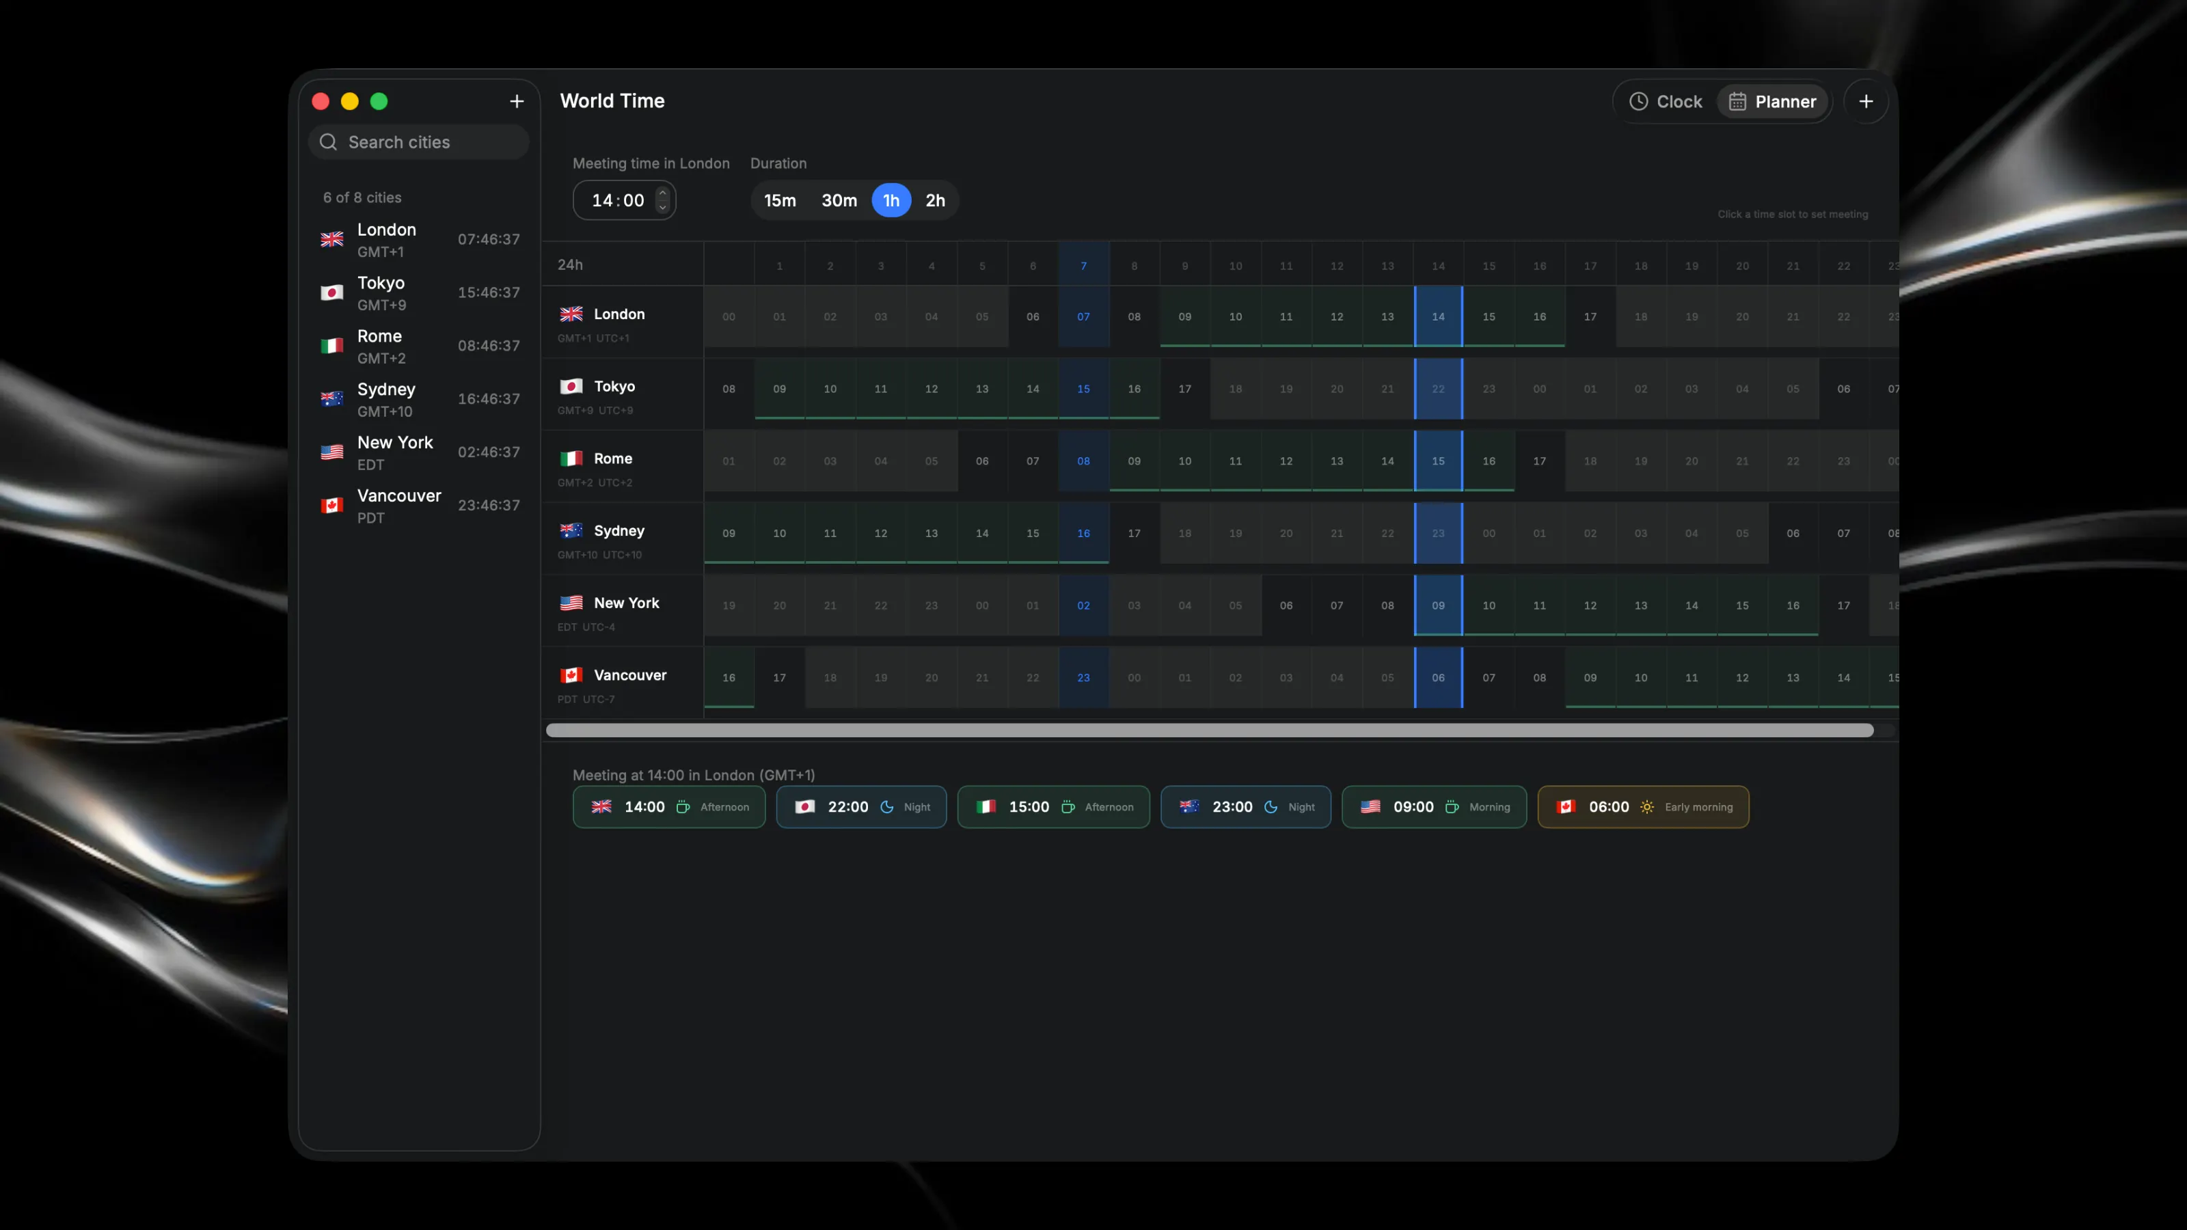
Task: Decrease meeting time with the down stepper arrow
Action: (x=663, y=207)
